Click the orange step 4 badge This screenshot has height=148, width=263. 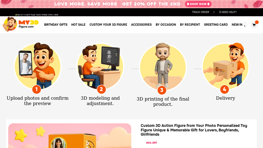point(225,89)
